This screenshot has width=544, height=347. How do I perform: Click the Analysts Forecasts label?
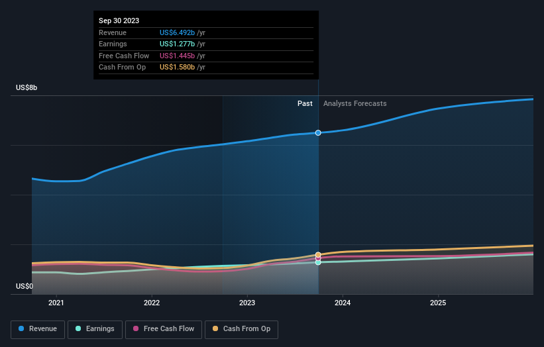355,103
